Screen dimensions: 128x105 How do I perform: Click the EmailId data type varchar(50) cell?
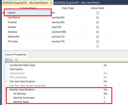(68, 22)
